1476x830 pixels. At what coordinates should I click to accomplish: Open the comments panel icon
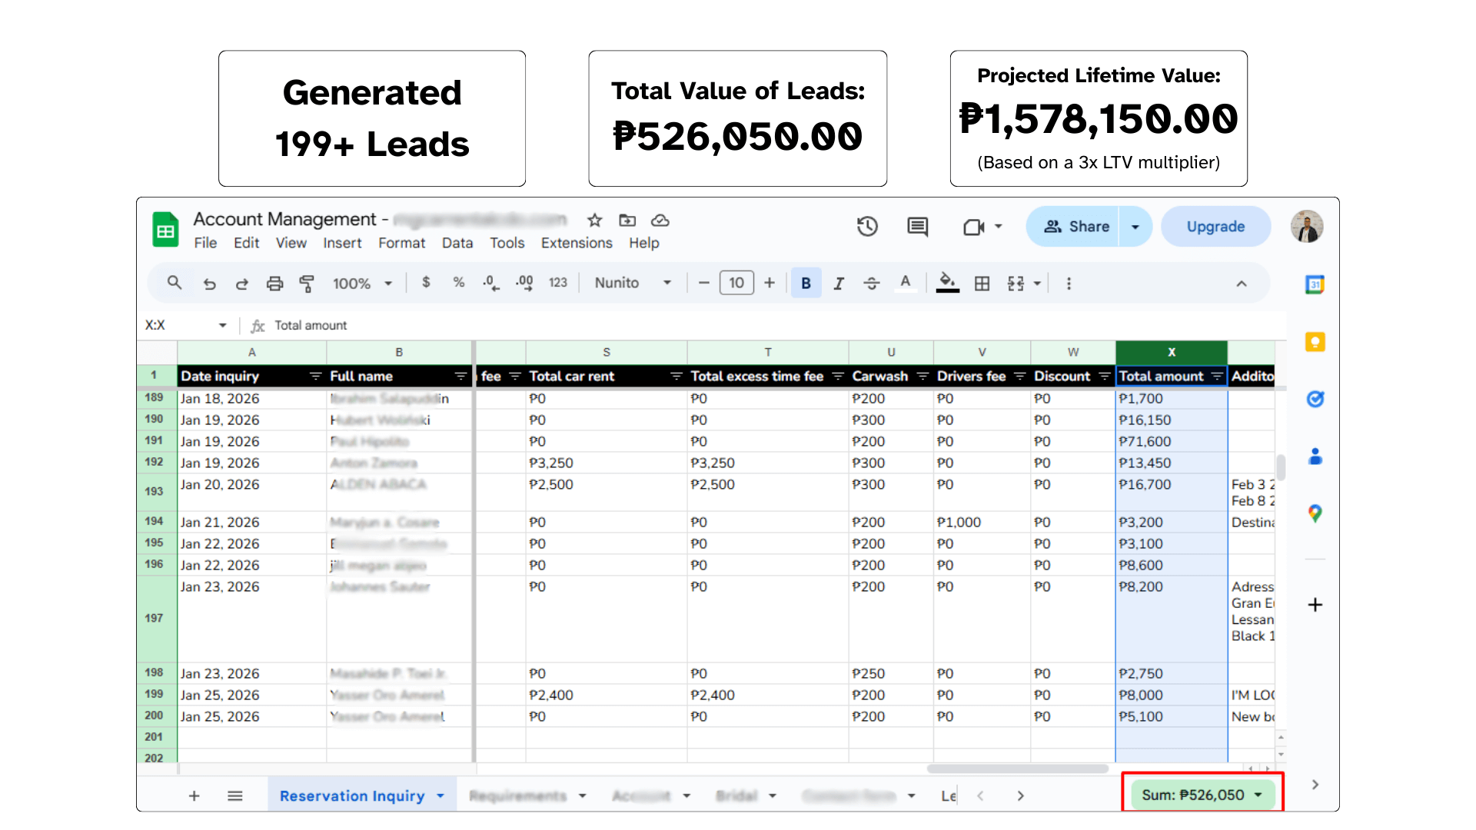pyautogui.click(x=917, y=227)
